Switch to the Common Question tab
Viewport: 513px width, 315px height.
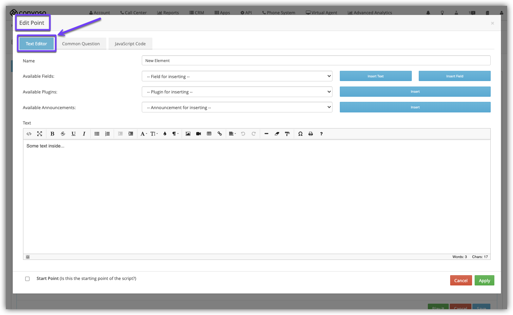pos(81,44)
